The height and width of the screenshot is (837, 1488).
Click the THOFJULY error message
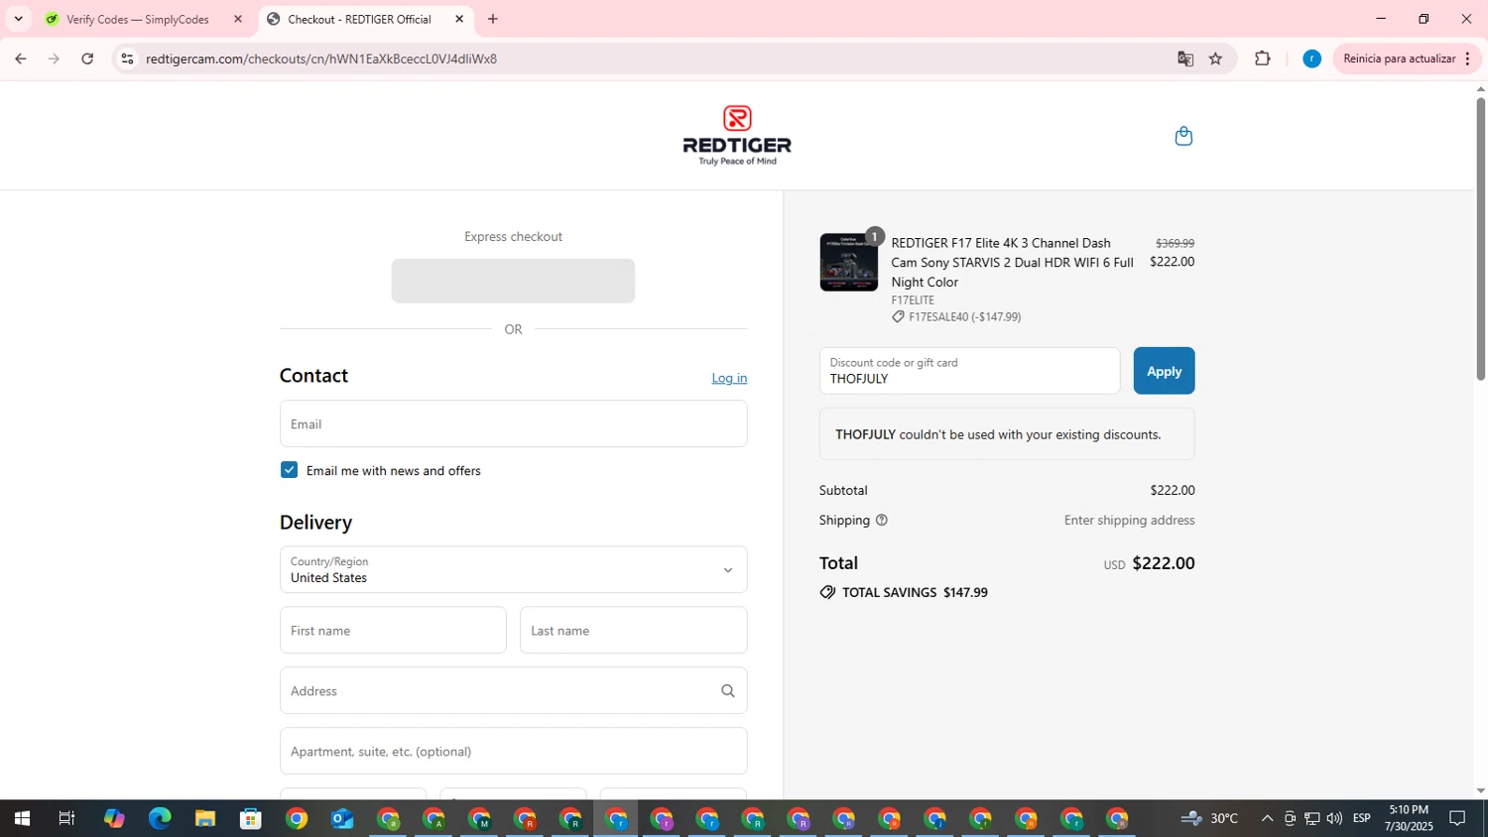[x=1007, y=434]
